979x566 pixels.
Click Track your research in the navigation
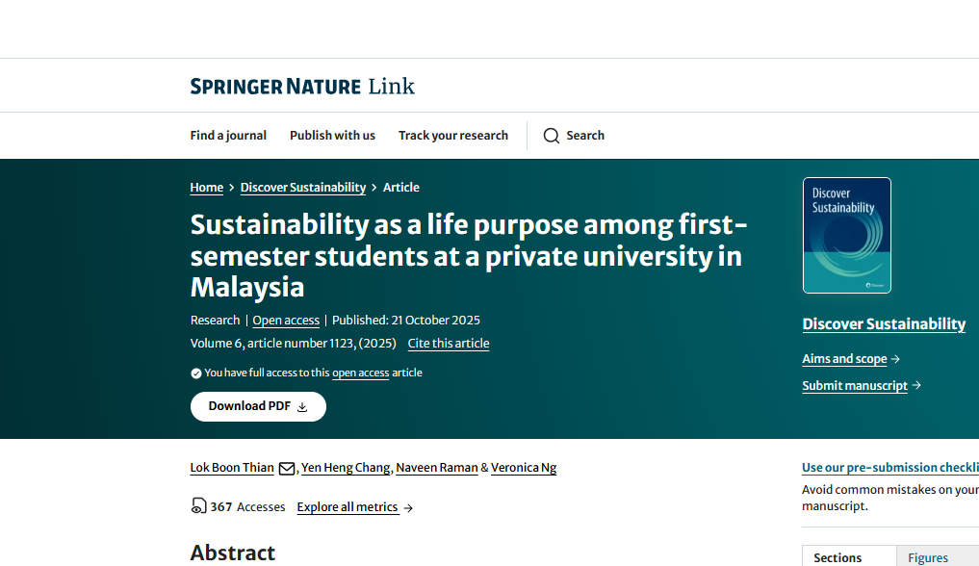[x=453, y=135]
